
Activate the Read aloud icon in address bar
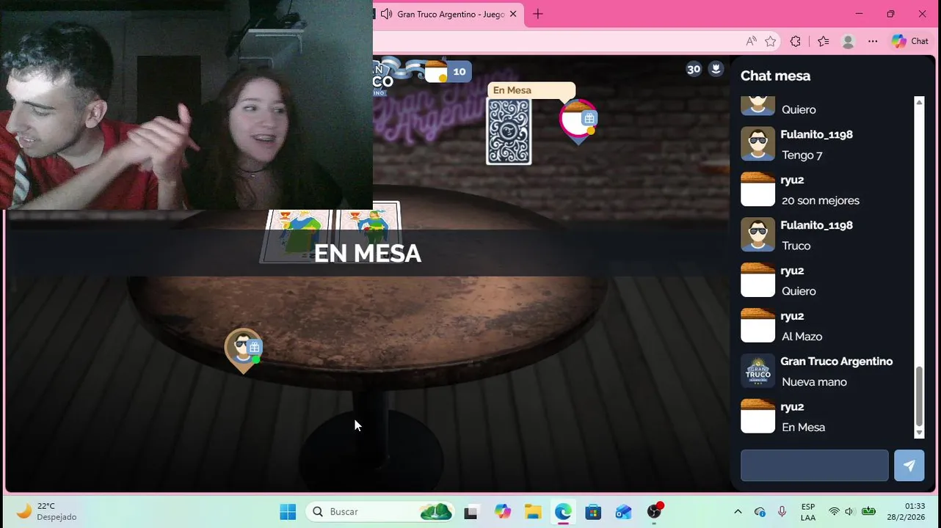tap(751, 41)
